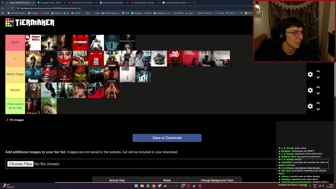Click the Medio Pelaje tier label

click(15, 74)
